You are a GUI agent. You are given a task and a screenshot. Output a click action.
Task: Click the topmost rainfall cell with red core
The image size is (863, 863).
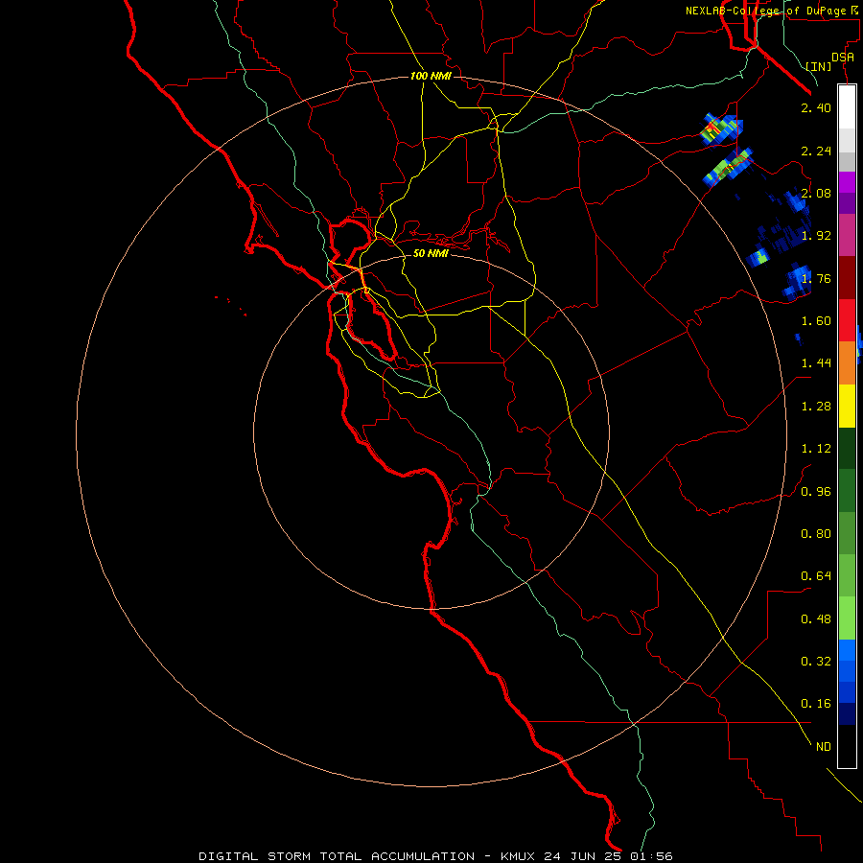click(x=720, y=129)
